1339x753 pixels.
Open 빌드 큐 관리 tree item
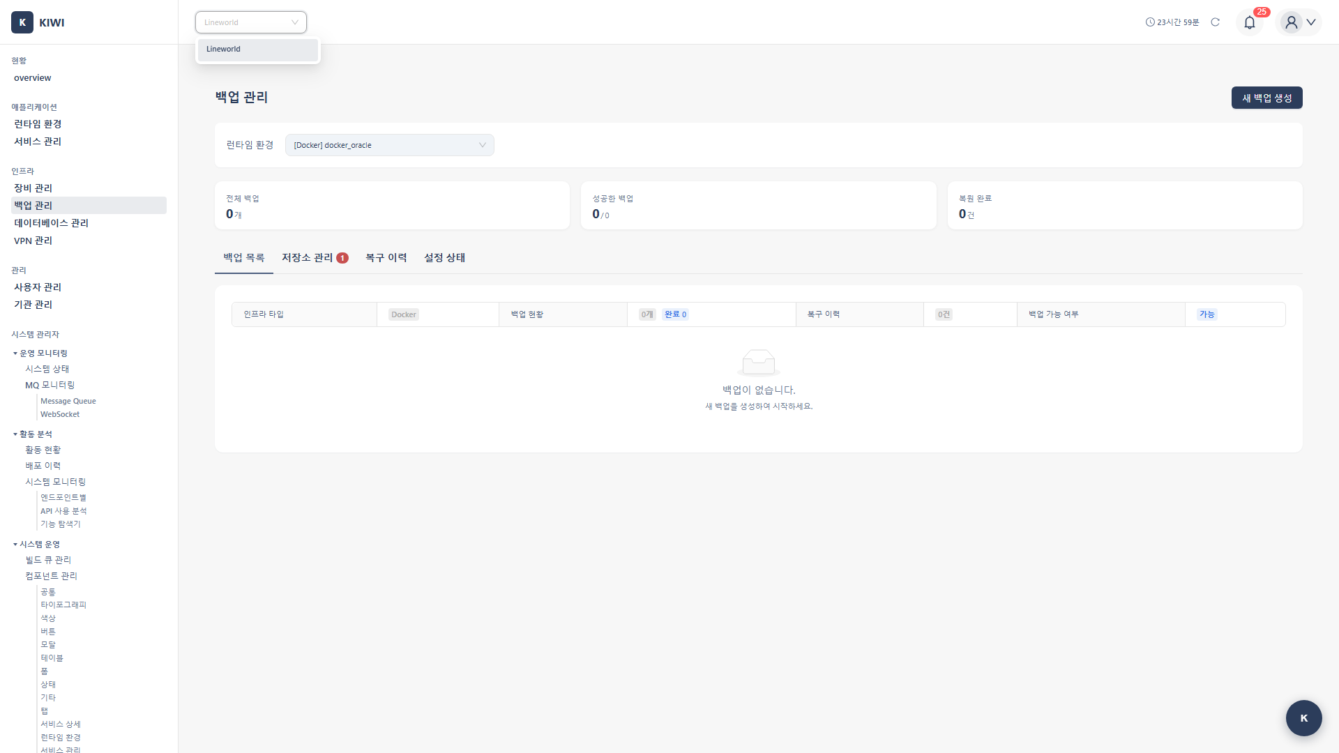coord(48,560)
